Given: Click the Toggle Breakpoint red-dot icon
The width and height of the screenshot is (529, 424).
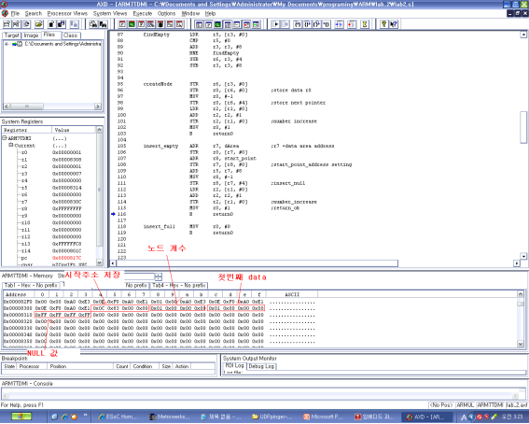Looking at the screenshot, I should (x=352, y=24).
